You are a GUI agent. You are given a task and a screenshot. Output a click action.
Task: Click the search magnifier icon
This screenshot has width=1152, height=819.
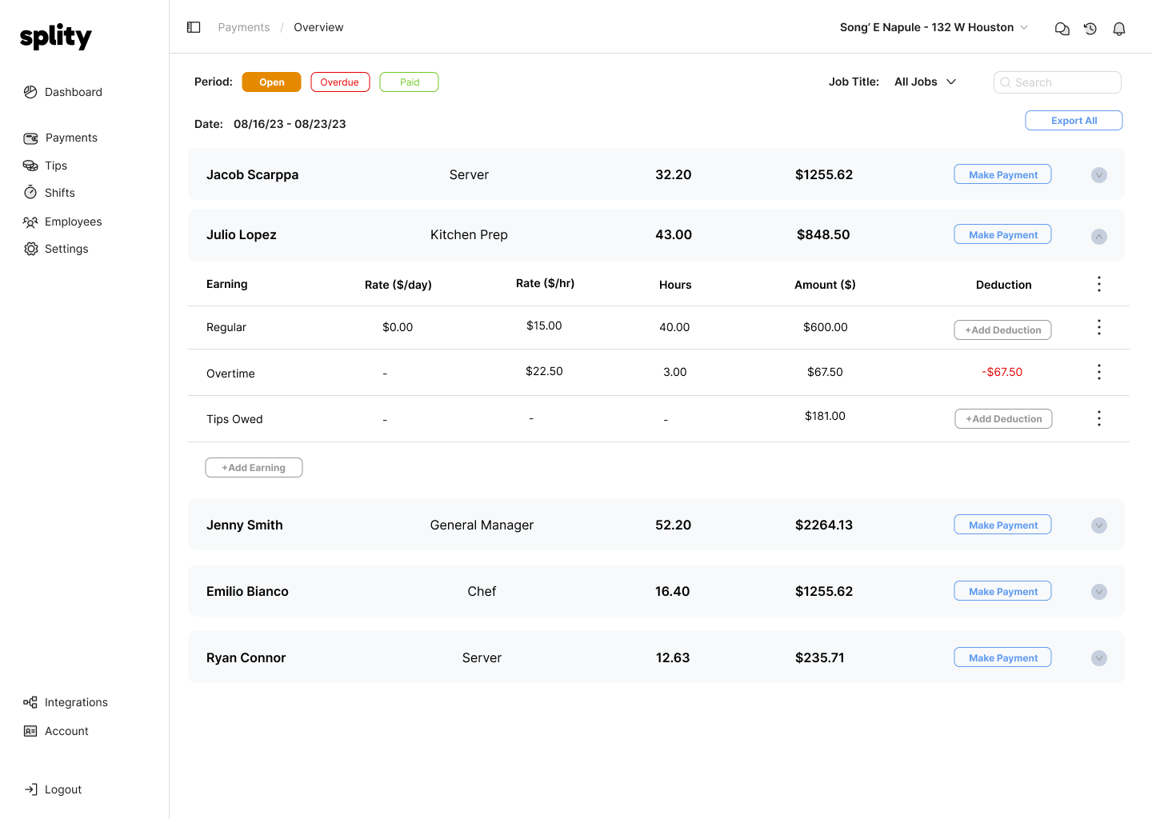1006,82
